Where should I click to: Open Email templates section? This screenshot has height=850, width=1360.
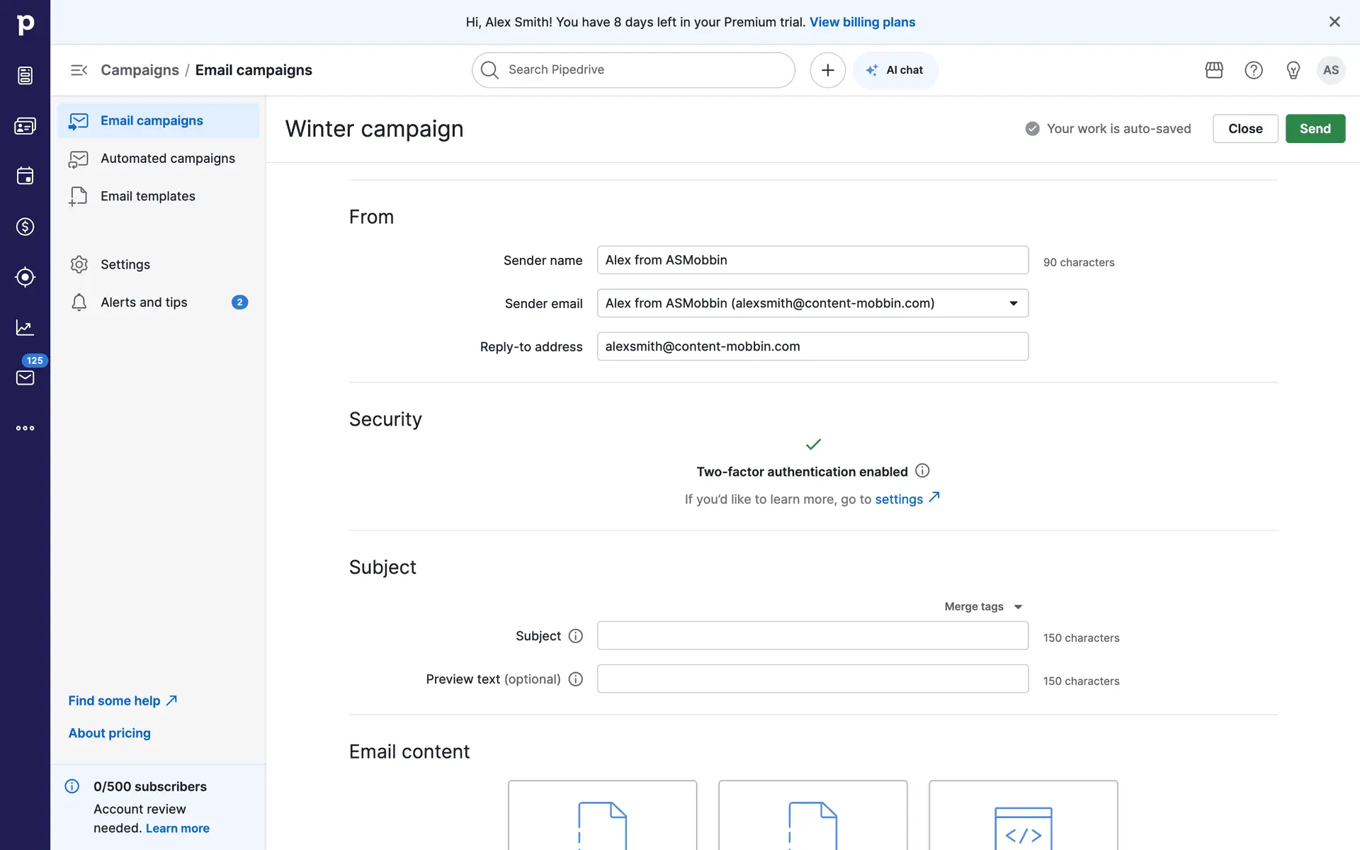click(147, 196)
